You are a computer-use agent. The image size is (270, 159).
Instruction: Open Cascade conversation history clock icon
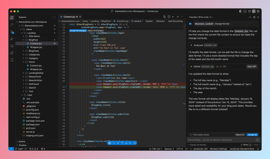point(254,17)
